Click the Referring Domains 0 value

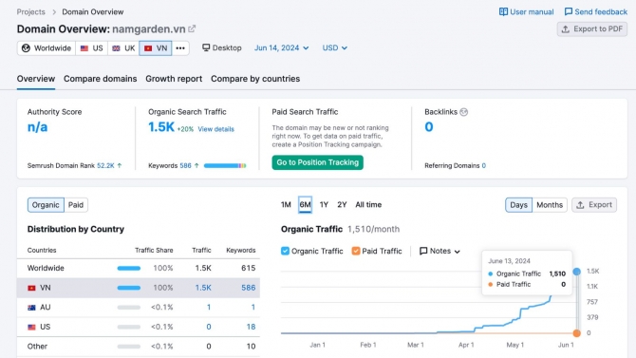coord(483,165)
